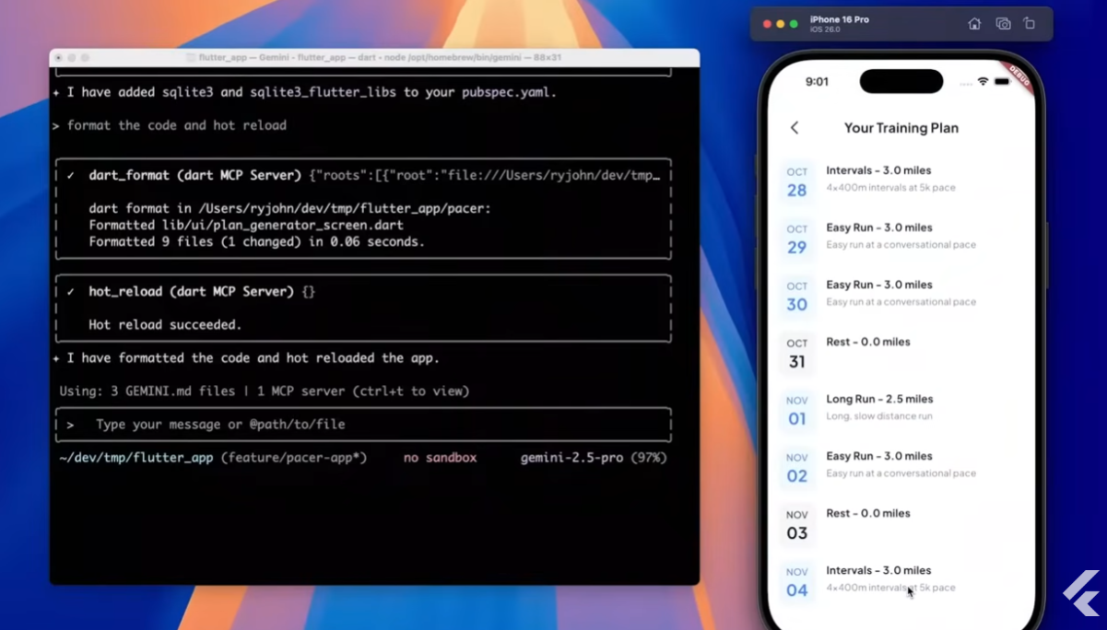Tap the OCT 31 date tile
Screen dimensions: 1107x630
[796, 354]
